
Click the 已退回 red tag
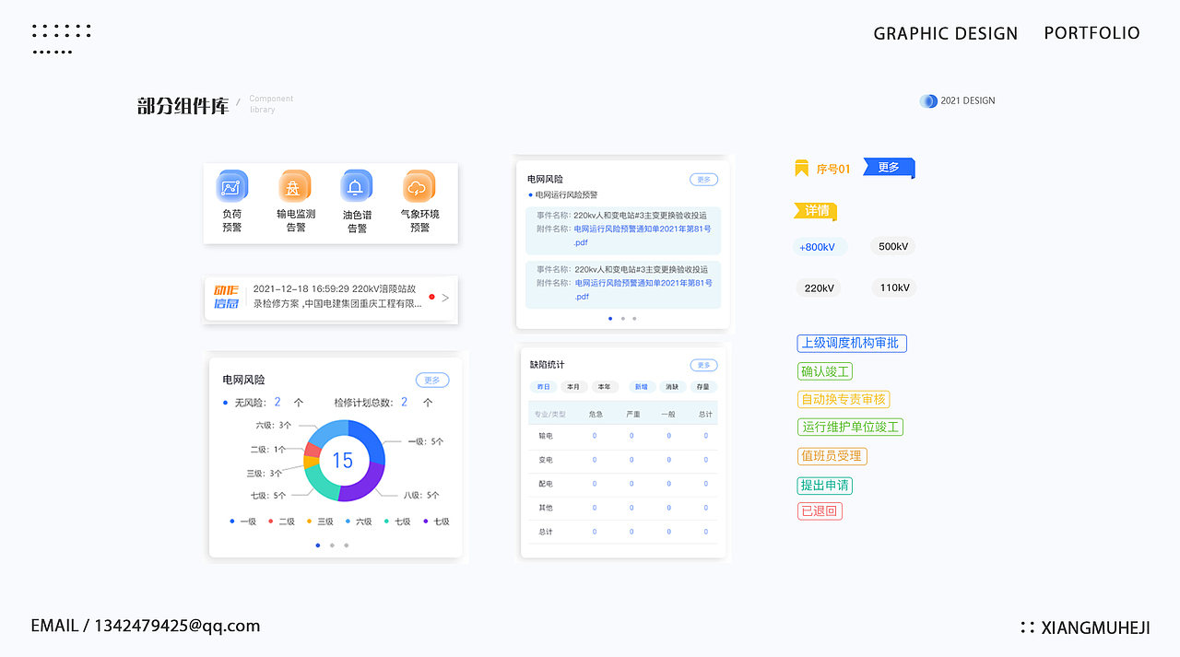[x=820, y=511]
